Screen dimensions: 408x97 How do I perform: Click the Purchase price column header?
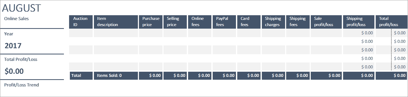pyautogui.click(x=151, y=22)
